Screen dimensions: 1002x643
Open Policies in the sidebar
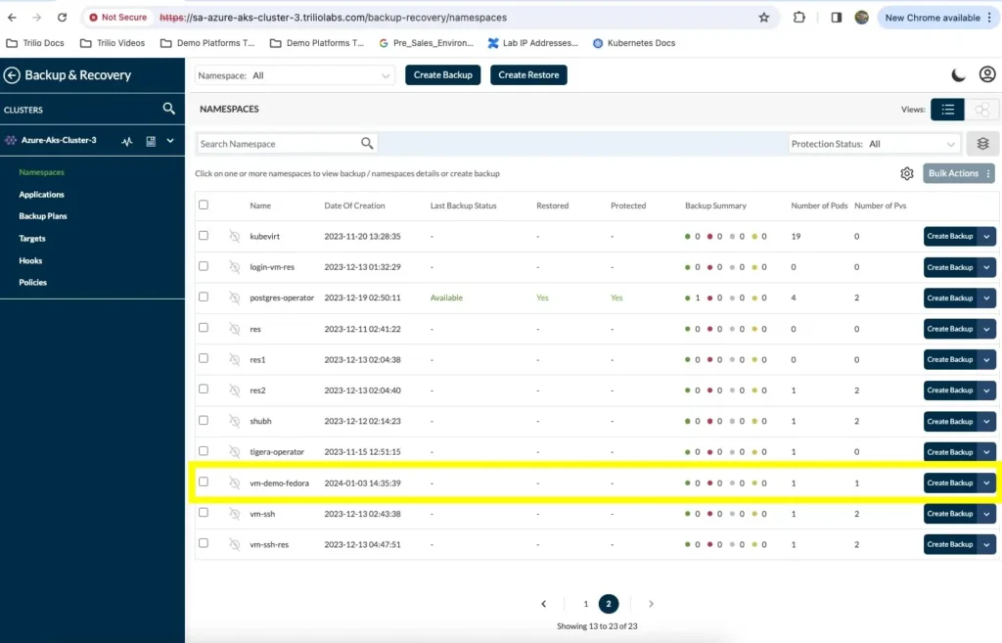[32, 283]
